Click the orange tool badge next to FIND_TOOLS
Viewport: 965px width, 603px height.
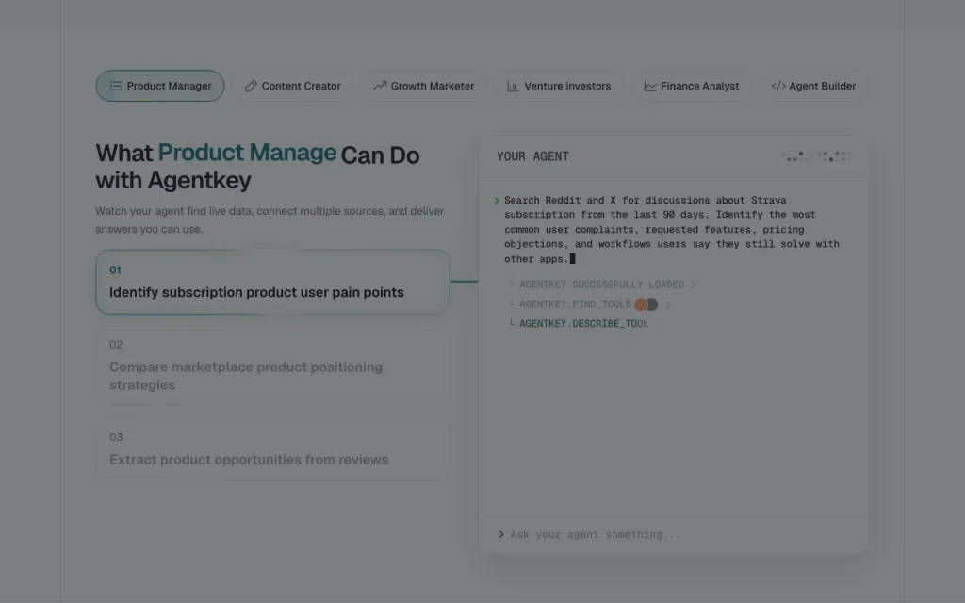pyautogui.click(x=641, y=304)
